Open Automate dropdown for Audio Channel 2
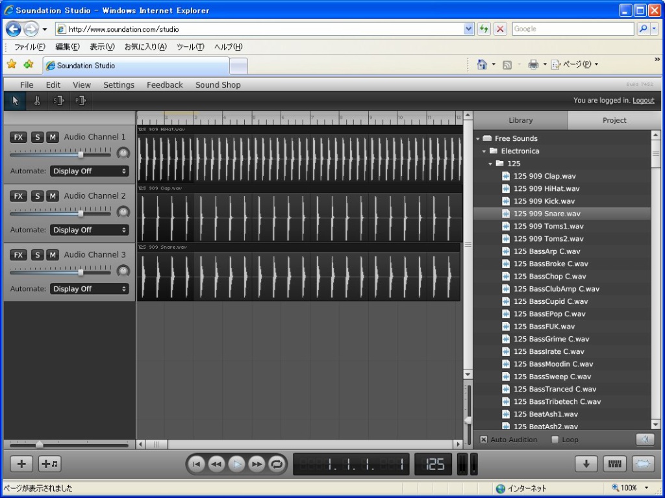This screenshot has width=665, height=498. 90,230
